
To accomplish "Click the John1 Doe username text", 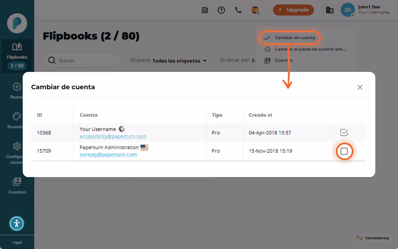I will pyautogui.click(x=369, y=7).
